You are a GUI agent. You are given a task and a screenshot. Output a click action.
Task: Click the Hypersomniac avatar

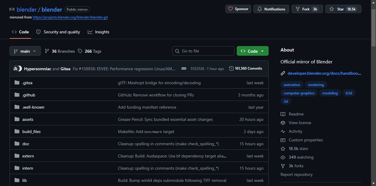tap(16, 68)
